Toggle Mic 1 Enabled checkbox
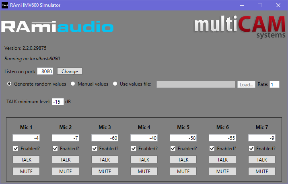 (16, 148)
